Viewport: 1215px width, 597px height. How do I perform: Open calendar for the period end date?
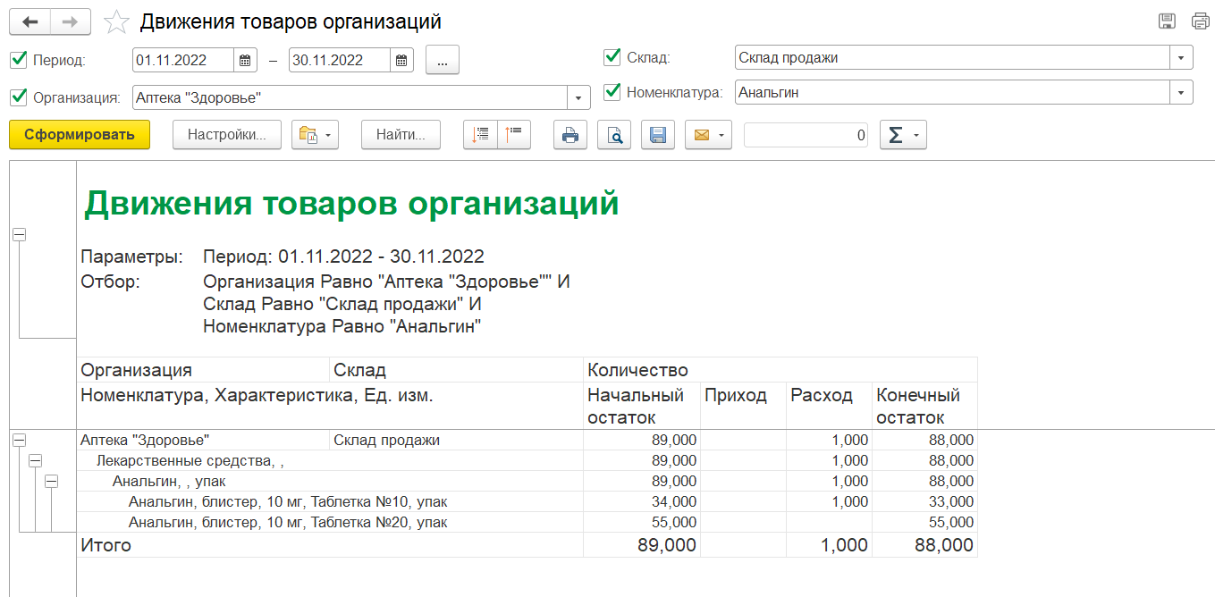click(x=402, y=61)
